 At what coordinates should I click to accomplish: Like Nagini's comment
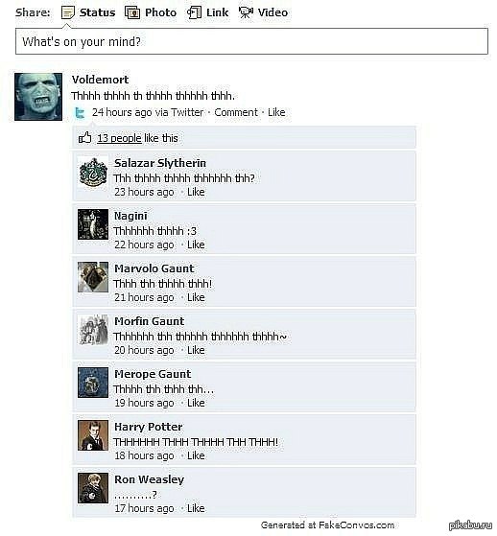(x=196, y=245)
